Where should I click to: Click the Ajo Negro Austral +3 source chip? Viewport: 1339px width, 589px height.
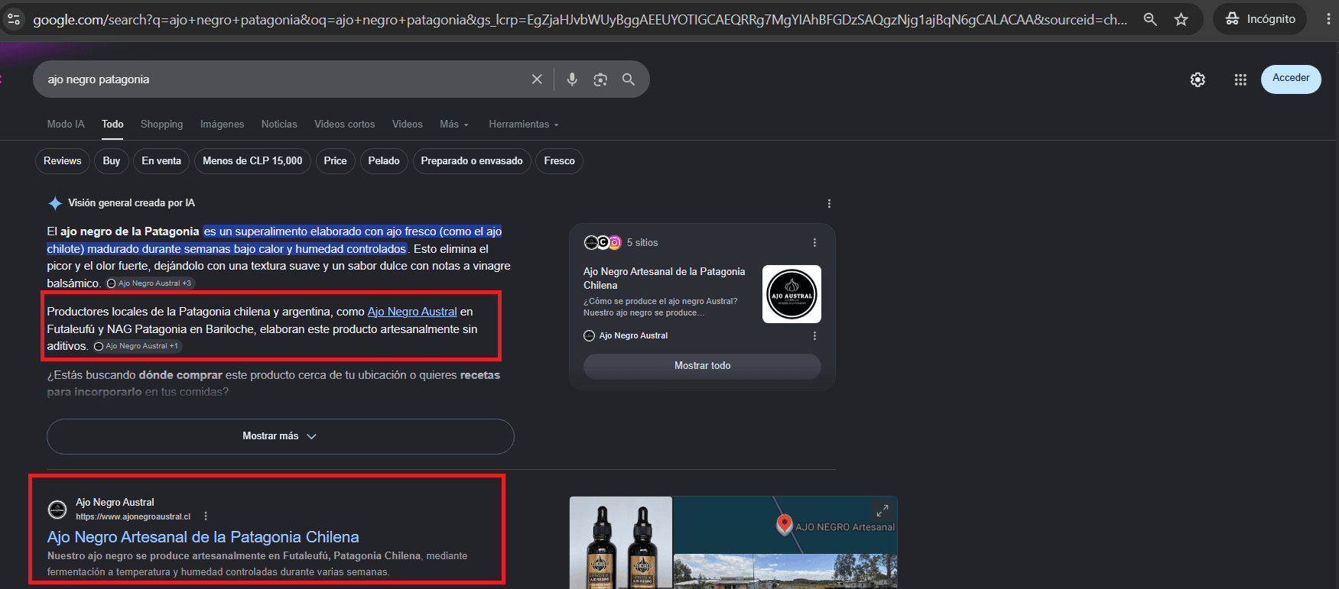149,283
